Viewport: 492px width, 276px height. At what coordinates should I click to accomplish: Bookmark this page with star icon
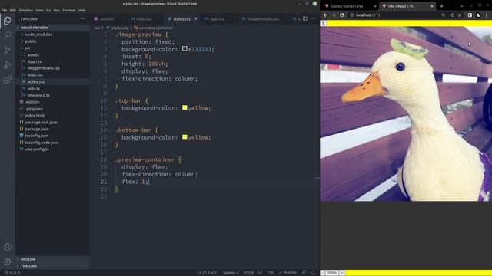coord(460,15)
